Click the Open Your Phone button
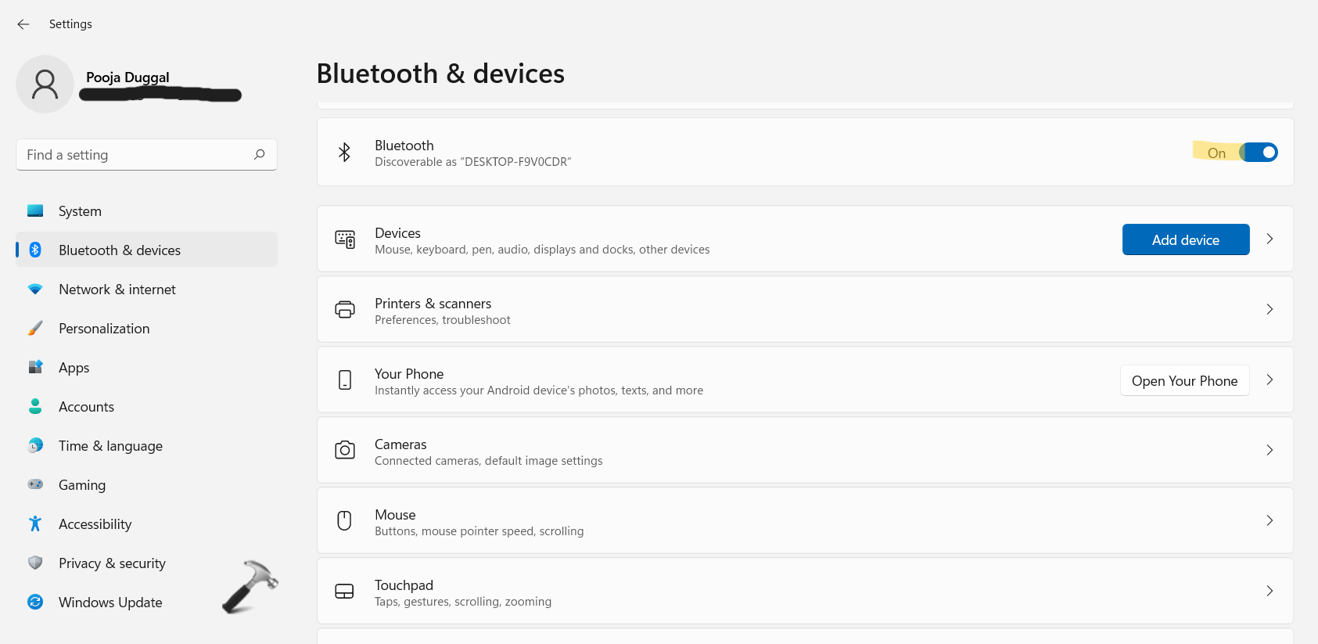The width and height of the screenshot is (1318, 644). coord(1184,381)
